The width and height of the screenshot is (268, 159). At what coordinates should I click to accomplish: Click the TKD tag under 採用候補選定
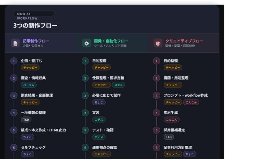[169, 137]
